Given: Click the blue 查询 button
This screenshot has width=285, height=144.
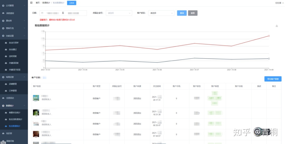Looking at the screenshot, I should click(x=182, y=13).
